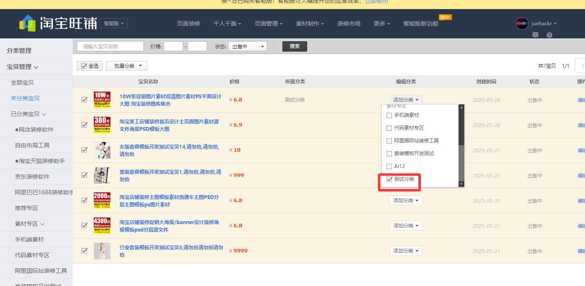
Task: Check the AI12 category option
Action: tap(389, 167)
